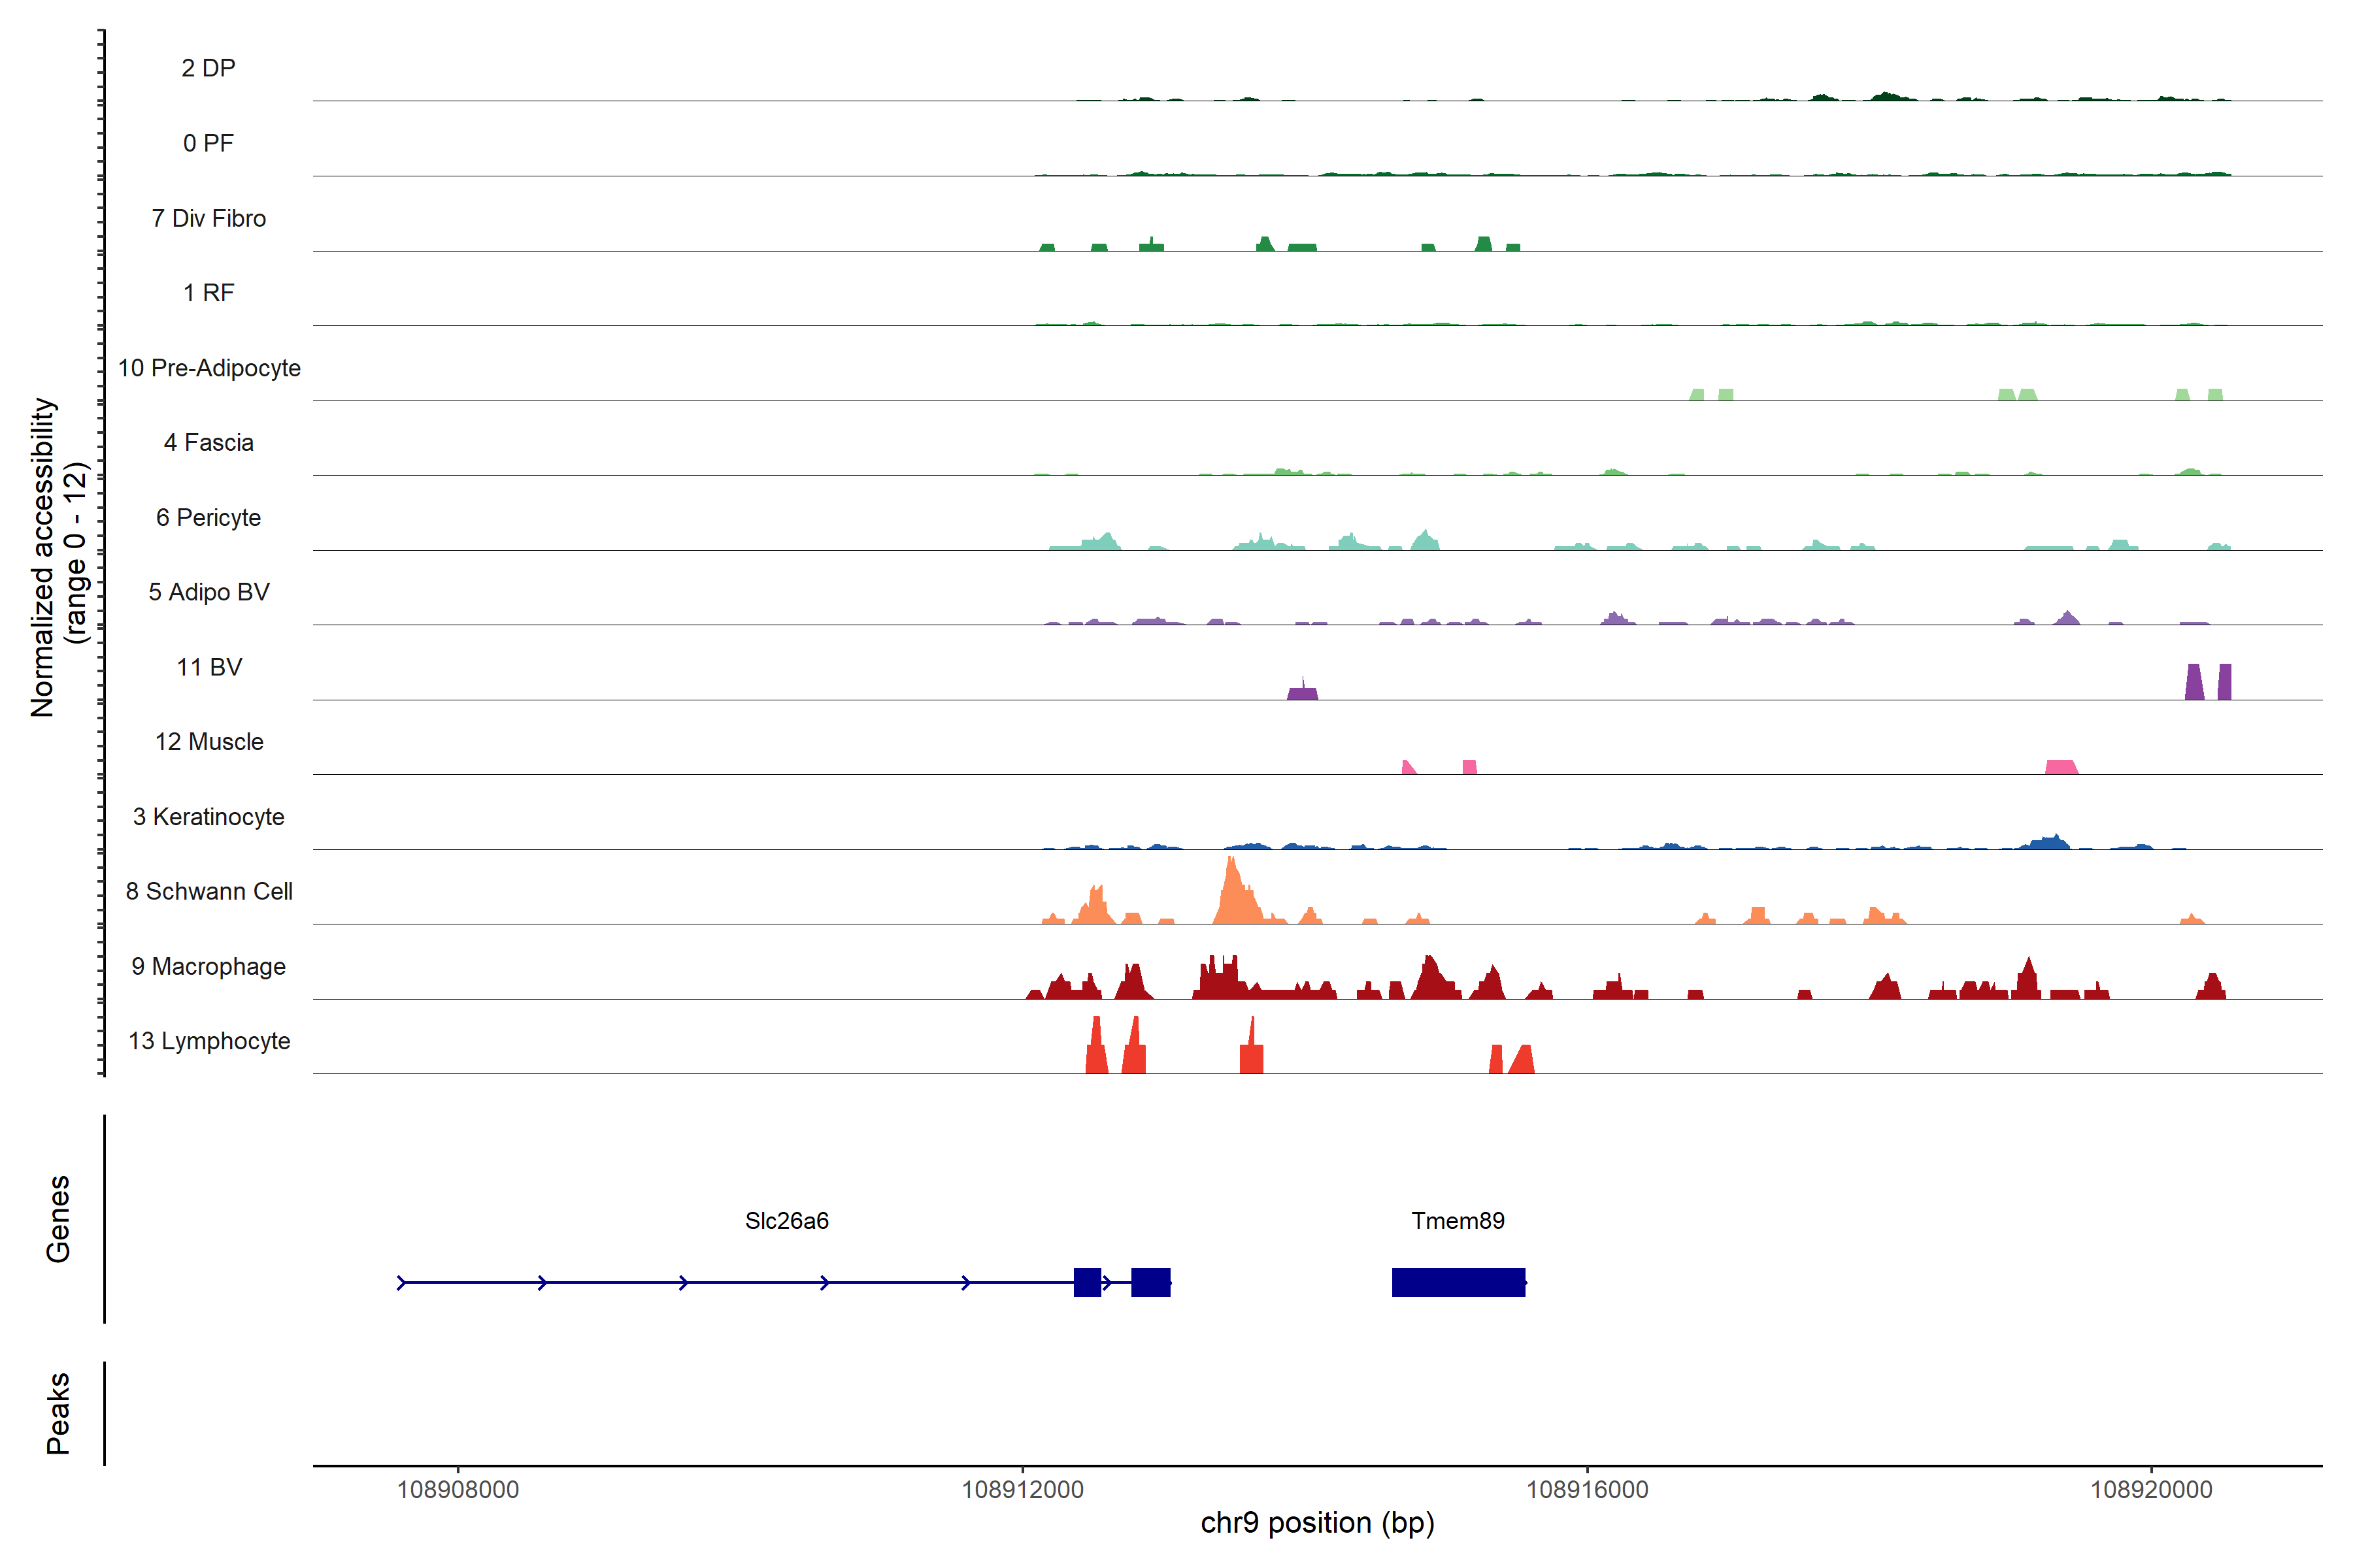Click the leftmost Slc26a6 strand arrow

tap(401, 1282)
